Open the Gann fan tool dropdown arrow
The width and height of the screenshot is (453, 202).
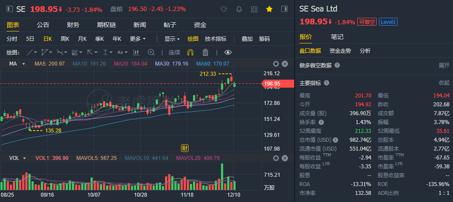click(x=81, y=53)
